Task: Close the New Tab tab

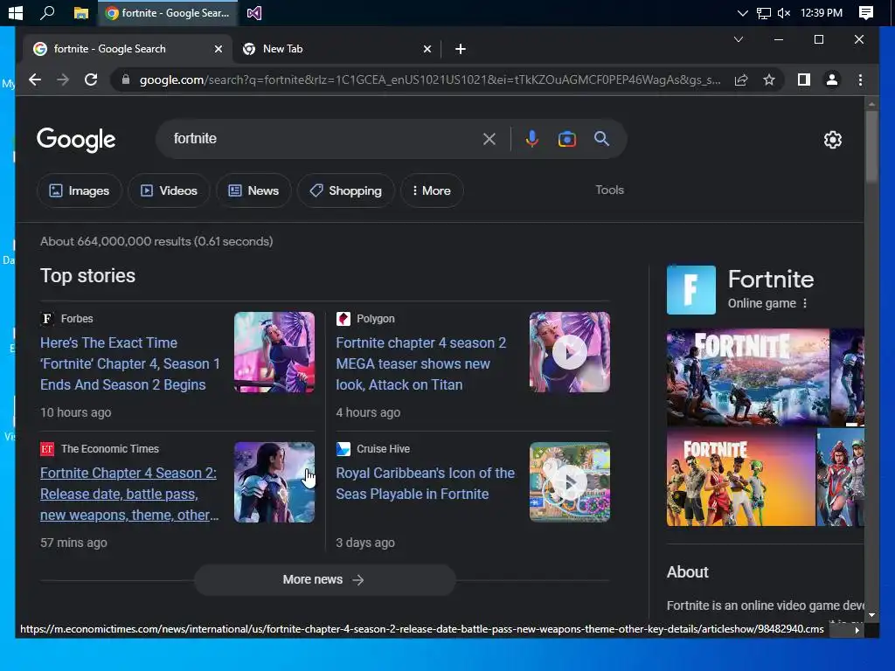Action: click(x=427, y=49)
